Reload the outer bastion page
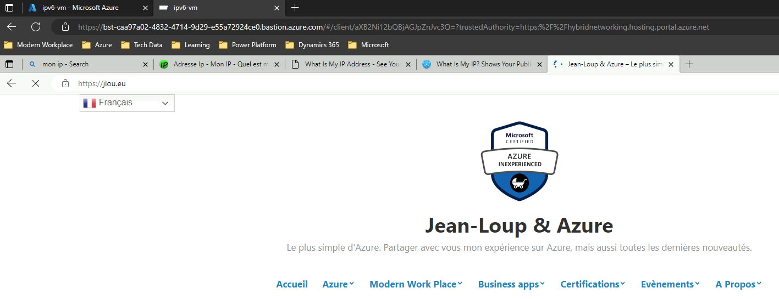 [36, 26]
